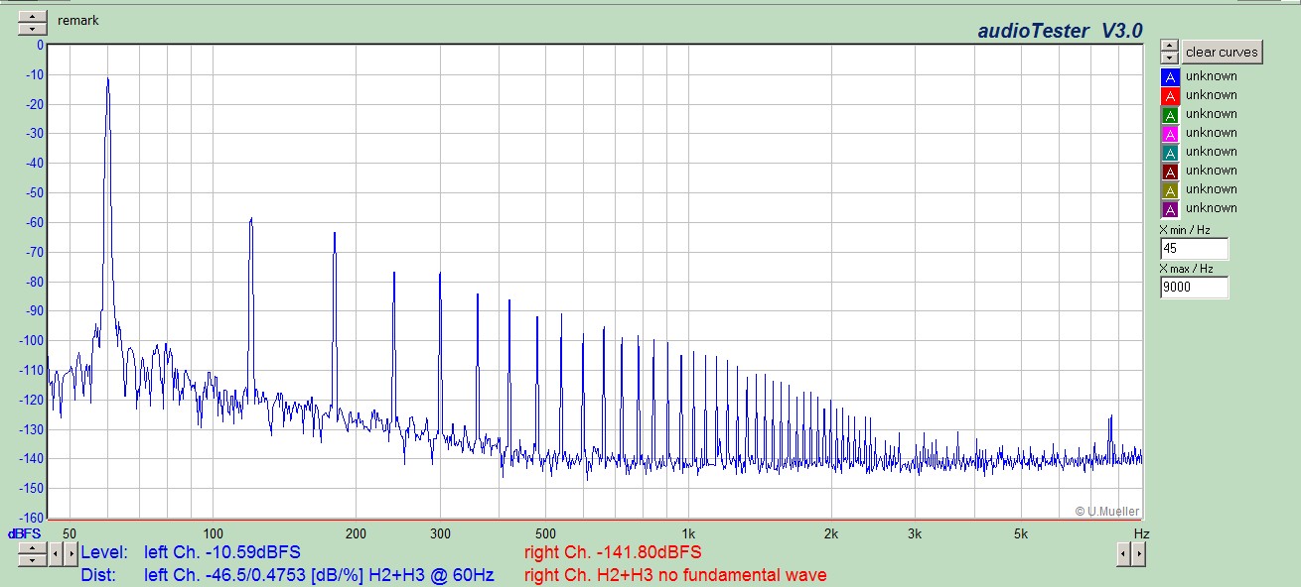Click the up arrow under the dBFS label
1301x587 pixels.
32,548
